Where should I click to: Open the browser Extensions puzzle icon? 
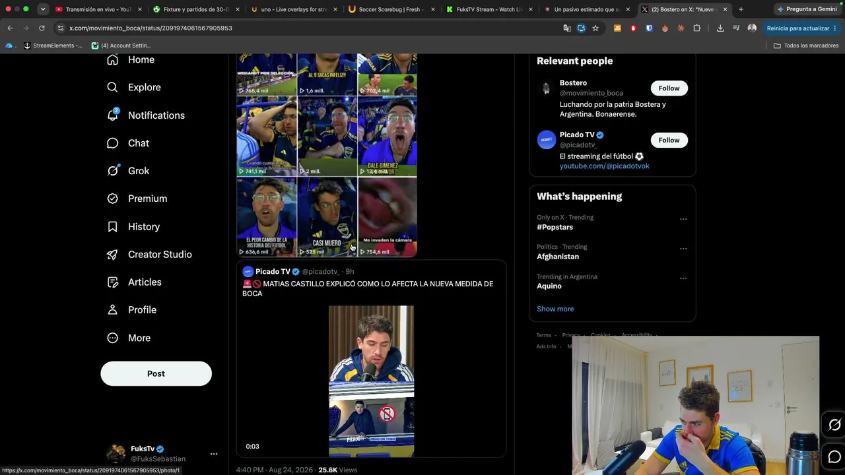pyautogui.click(x=696, y=28)
